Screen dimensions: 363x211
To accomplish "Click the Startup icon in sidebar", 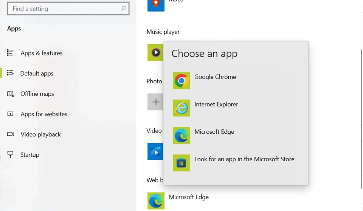I will pyautogui.click(x=11, y=154).
